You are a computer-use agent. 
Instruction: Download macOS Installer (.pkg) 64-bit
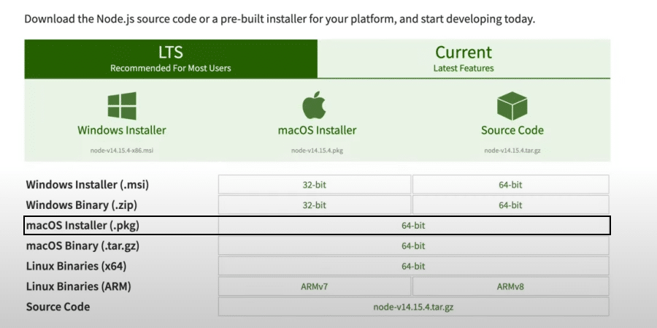pos(414,226)
